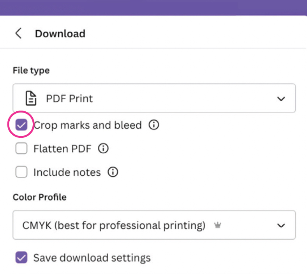This screenshot has height=274, width=307.
Task: Expand the File type dropdown chevron
Action: (x=281, y=99)
